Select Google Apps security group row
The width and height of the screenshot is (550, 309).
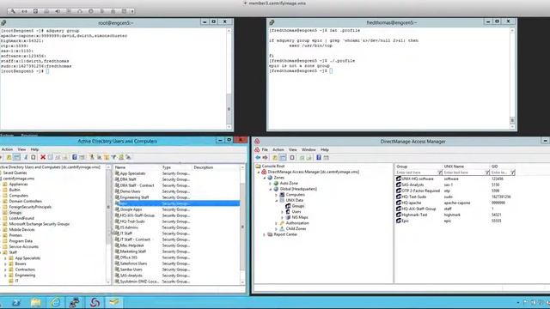pos(177,209)
